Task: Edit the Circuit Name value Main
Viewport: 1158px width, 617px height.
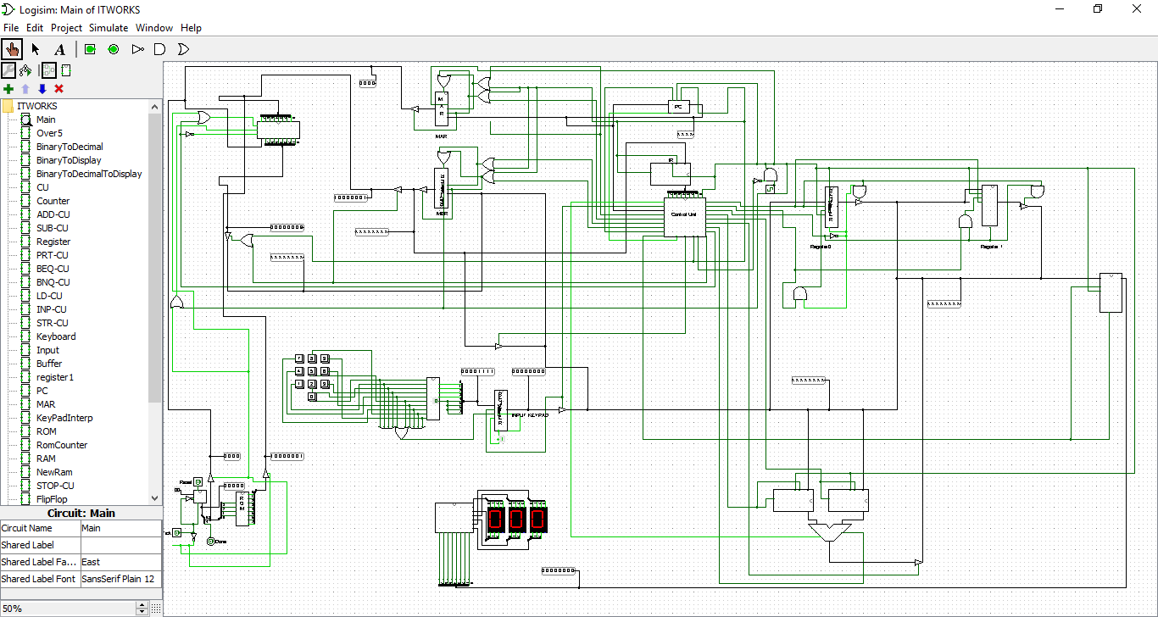Action: click(120, 528)
